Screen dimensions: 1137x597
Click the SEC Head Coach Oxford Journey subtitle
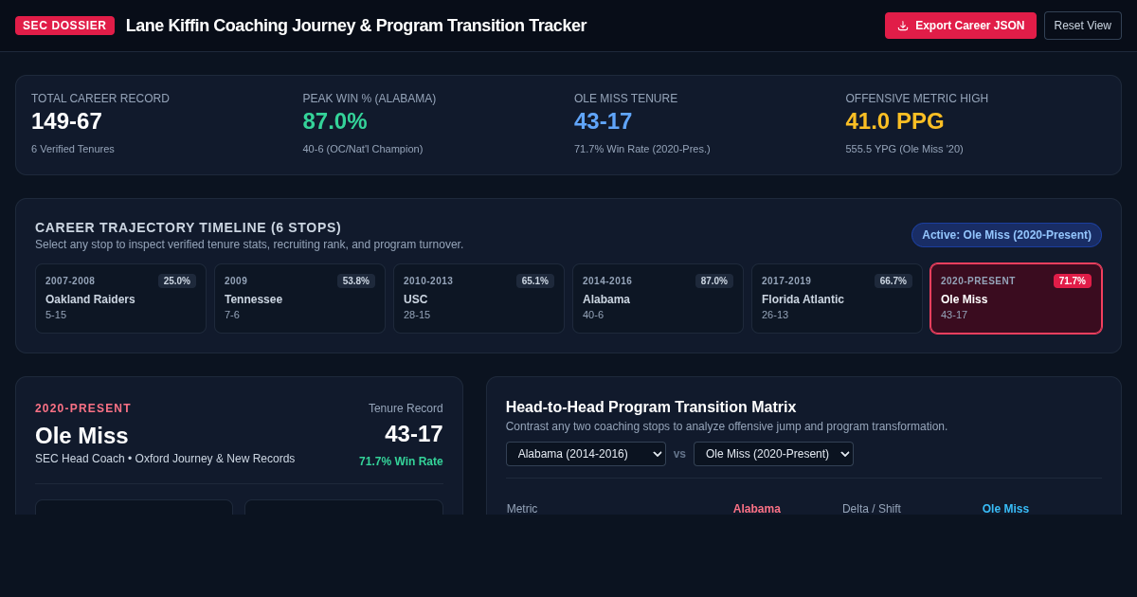165,459
